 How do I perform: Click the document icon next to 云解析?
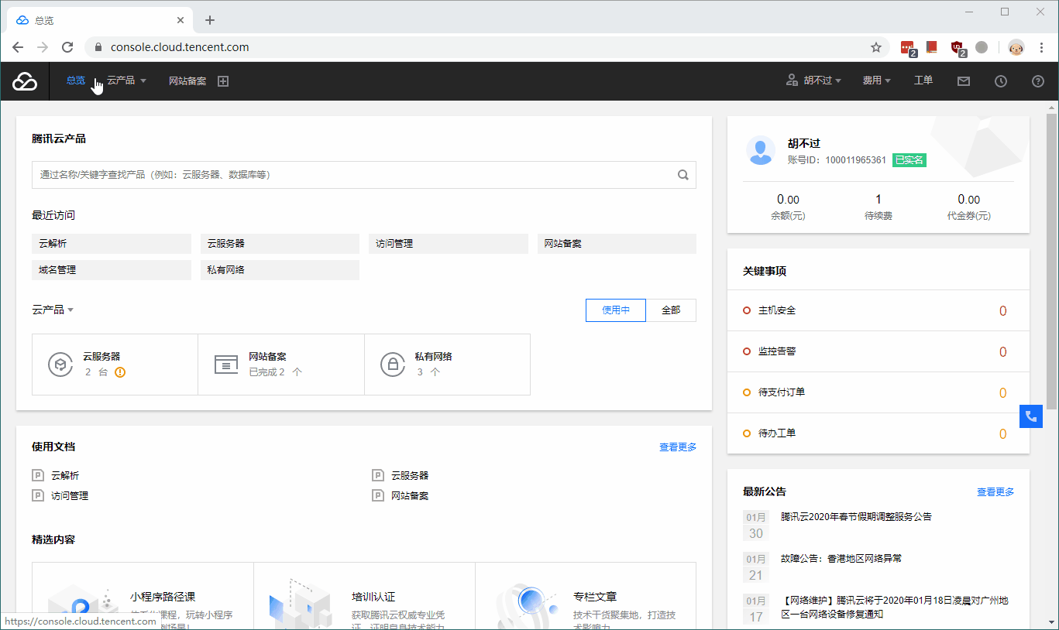38,475
